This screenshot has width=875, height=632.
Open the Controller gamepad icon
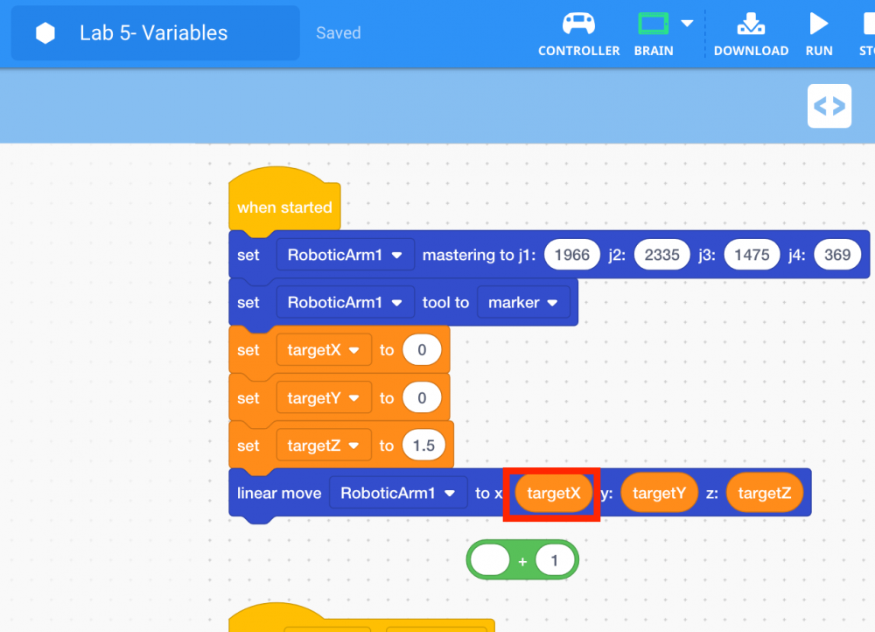pyautogui.click(x=578, y=24)
